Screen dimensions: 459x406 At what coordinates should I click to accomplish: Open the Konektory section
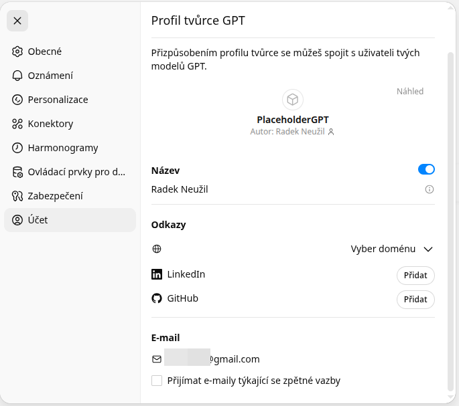pos(50,124)
